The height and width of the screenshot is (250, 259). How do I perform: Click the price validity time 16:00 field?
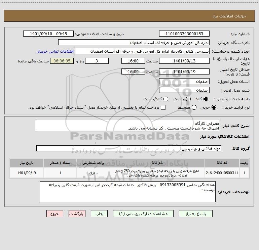133,71
